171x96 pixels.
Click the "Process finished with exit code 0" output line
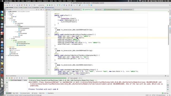pyautogui.click(x=43, y=89)
